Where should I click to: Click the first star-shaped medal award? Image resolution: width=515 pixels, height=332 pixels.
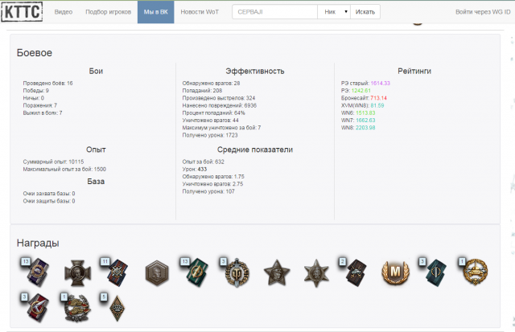[276, 273]
